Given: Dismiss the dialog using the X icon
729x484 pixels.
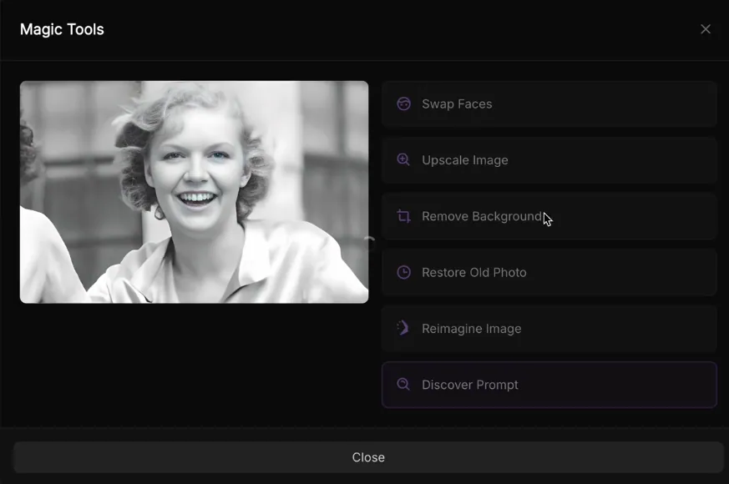Looking at the screenshot, I should point(706,28).
